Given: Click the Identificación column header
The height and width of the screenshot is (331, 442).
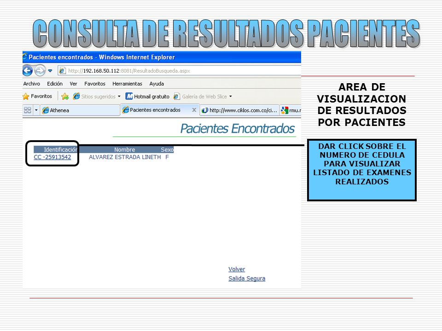Looking at the screenshot, I should pyautogui.click(x=60, y=150).
